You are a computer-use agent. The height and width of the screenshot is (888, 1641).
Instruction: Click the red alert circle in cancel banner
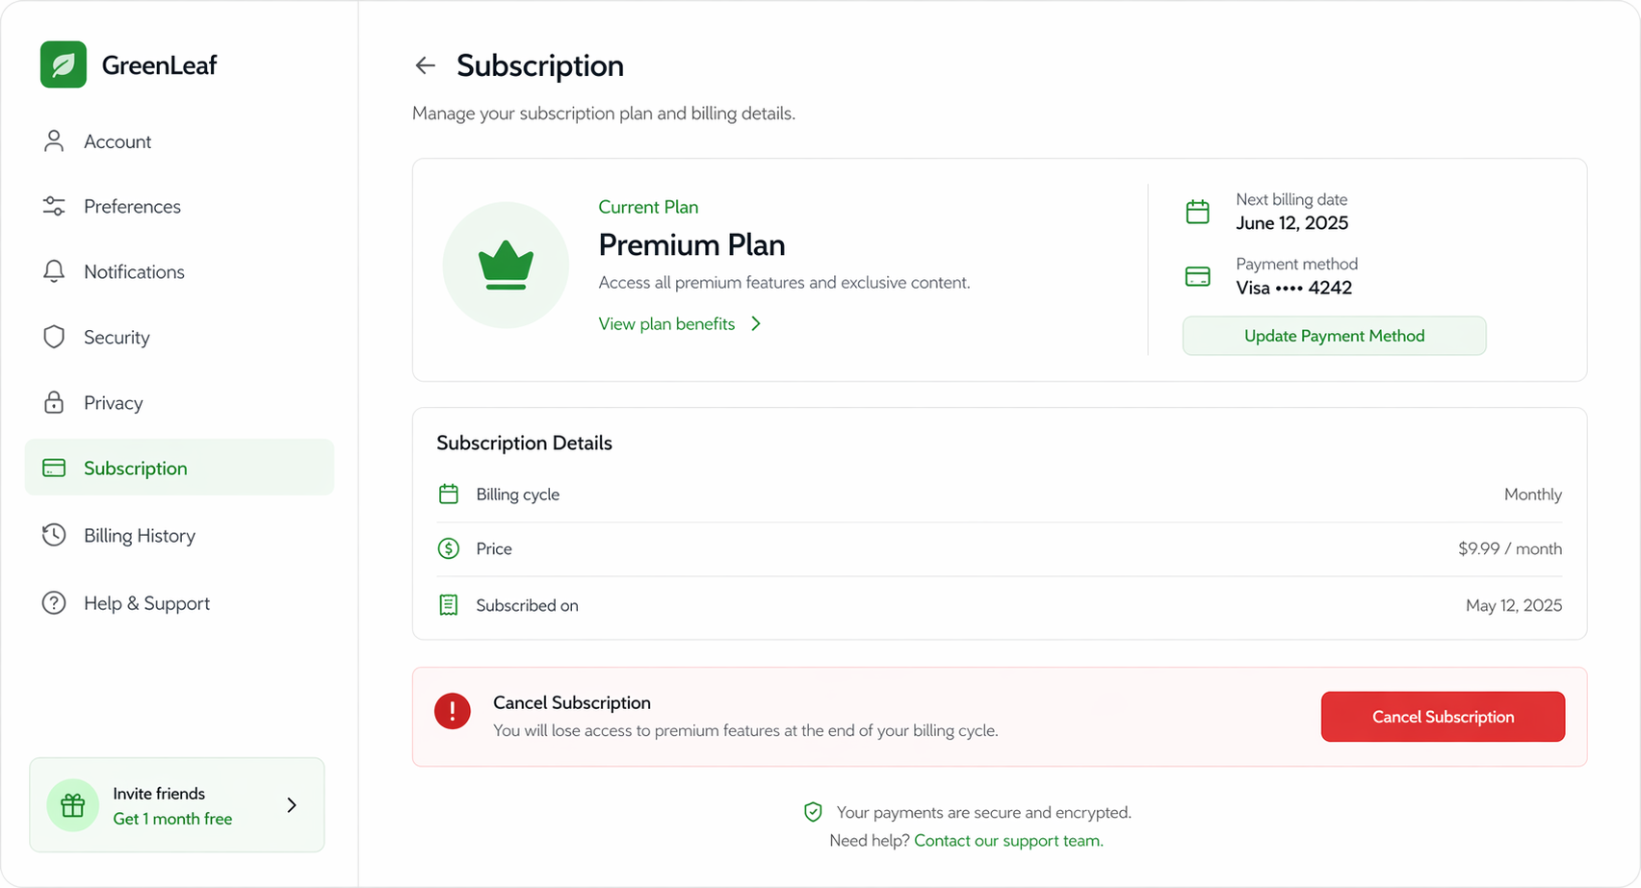coord(453,710)
